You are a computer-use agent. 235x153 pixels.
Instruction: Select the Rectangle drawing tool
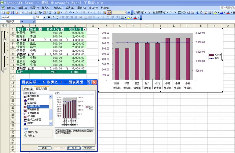point(180,13)
